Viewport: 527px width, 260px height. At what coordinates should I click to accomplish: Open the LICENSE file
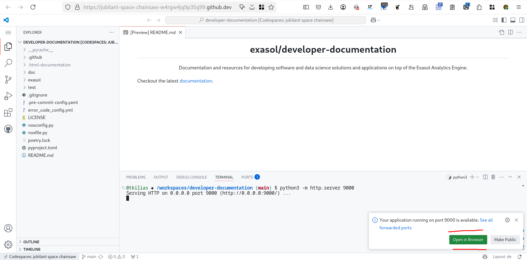68,118
